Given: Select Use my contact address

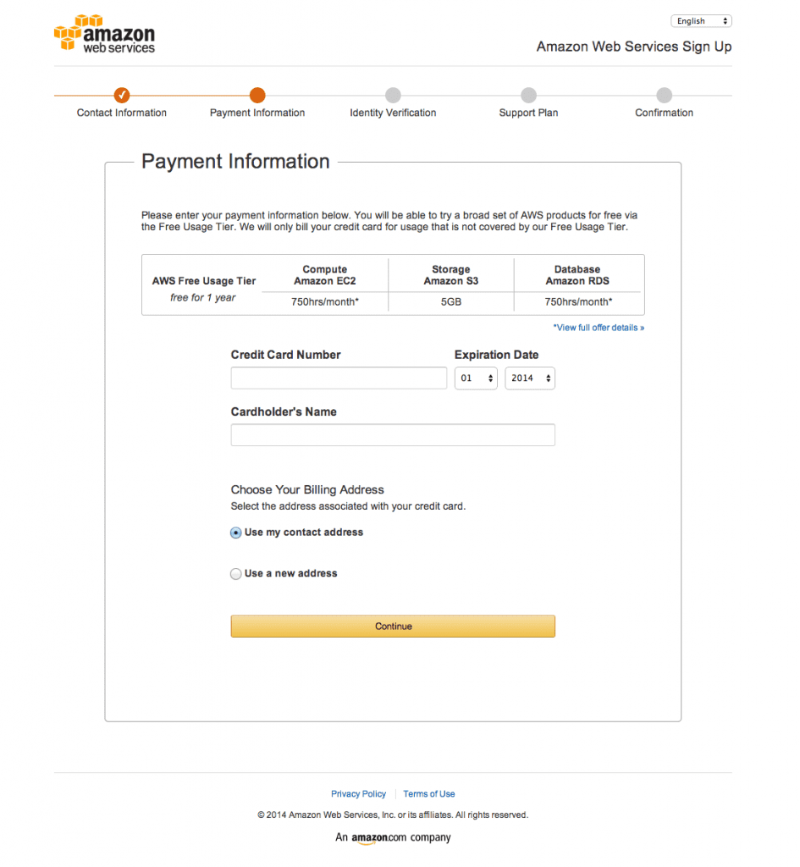Looking at the screenshot, I should [x=235, y=533].
